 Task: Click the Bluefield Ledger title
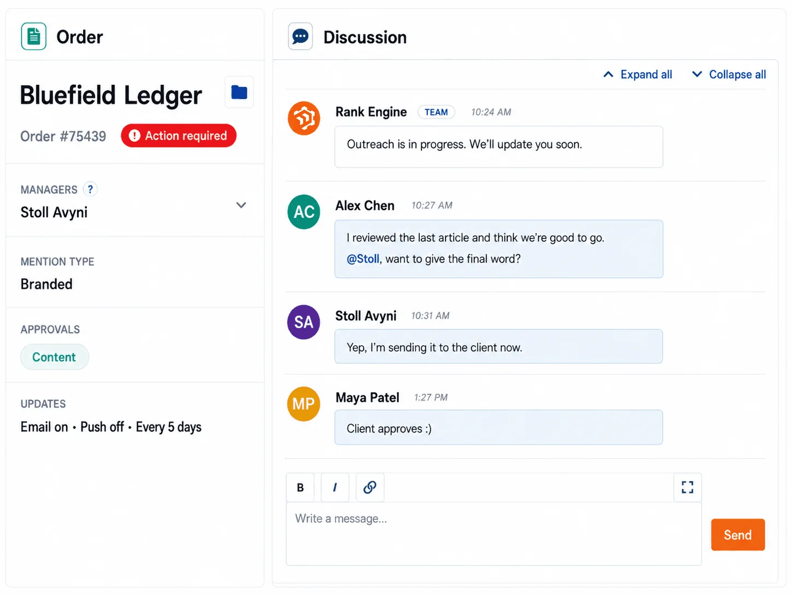pyautogui.click(x=111, y=95)
